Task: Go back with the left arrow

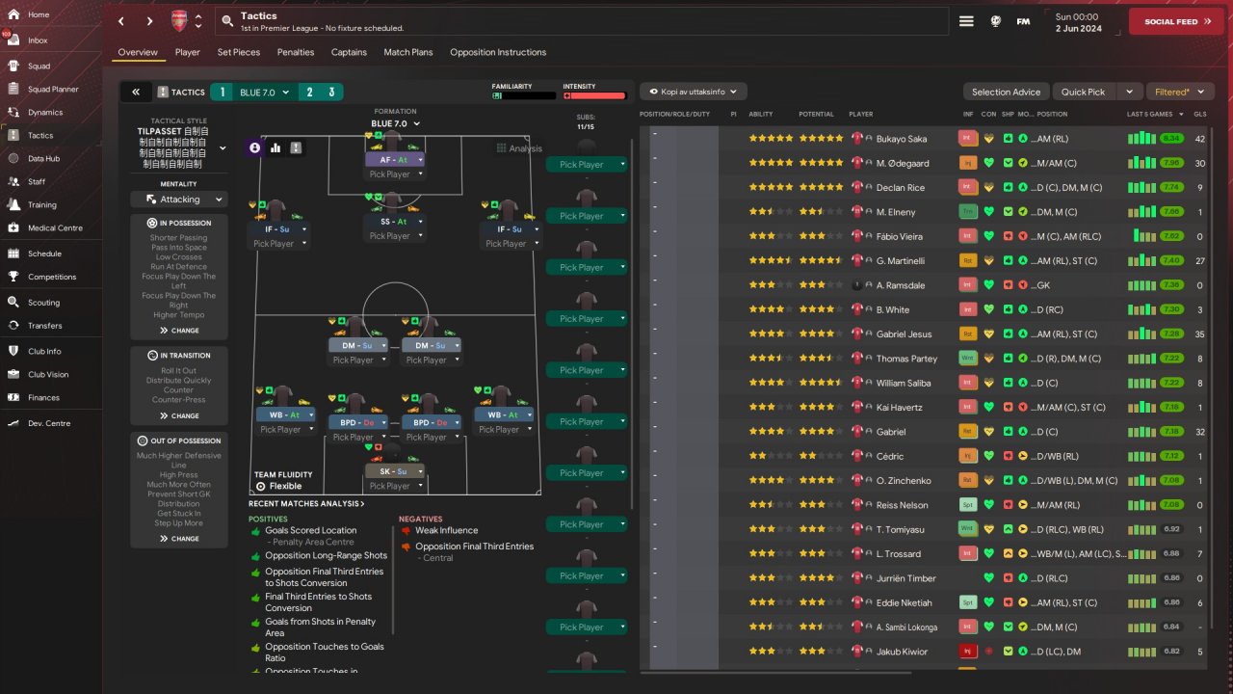Action: [120, 21]
